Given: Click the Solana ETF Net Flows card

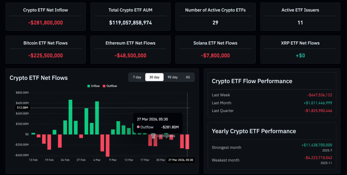Looking at the screenshot, I should [215, 49].
